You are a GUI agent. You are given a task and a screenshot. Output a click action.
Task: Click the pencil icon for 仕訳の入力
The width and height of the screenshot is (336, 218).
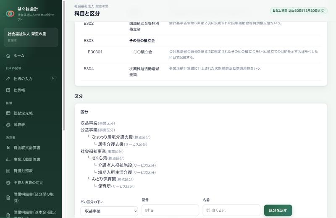[x=8, y=79]
